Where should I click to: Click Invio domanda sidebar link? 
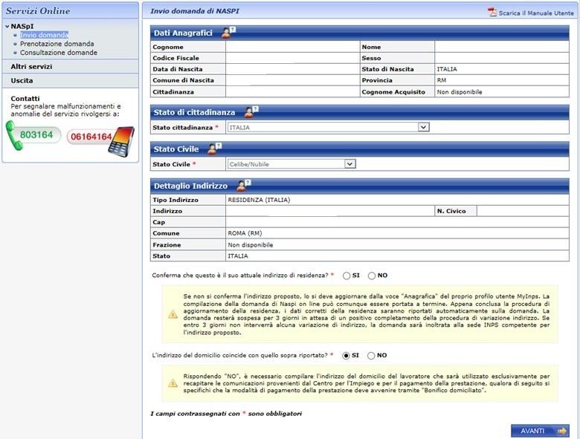tap(44, 35)
